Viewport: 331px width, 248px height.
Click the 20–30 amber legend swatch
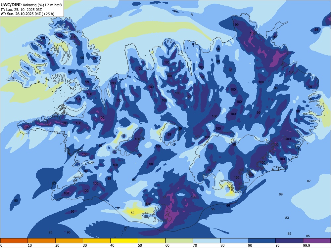click(x=69, y=241)
